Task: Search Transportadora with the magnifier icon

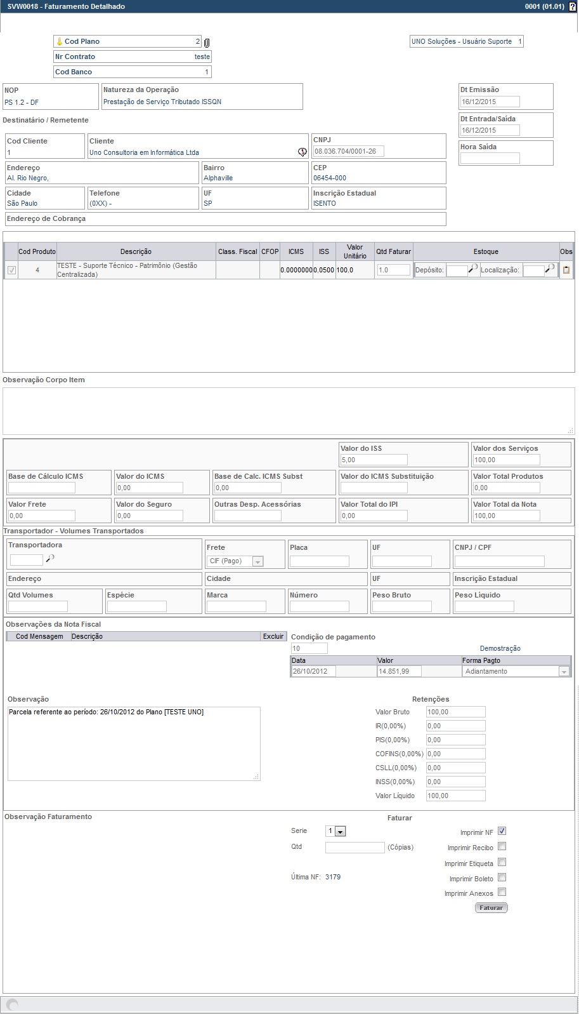Action: point(51,559)
